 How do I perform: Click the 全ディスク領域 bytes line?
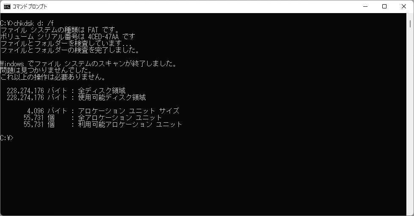[x=66, y=91]
